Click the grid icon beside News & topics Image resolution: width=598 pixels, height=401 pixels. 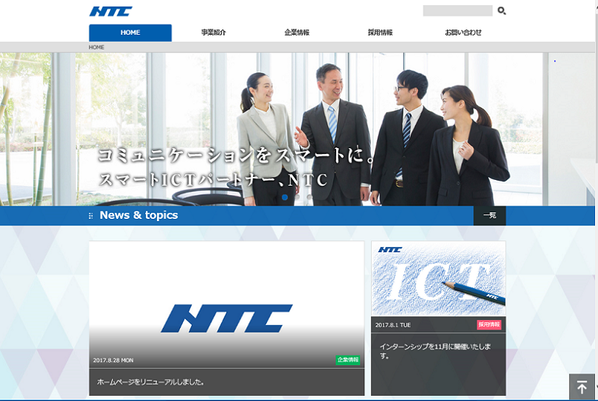pyautogui.click(x=91, y=216)
